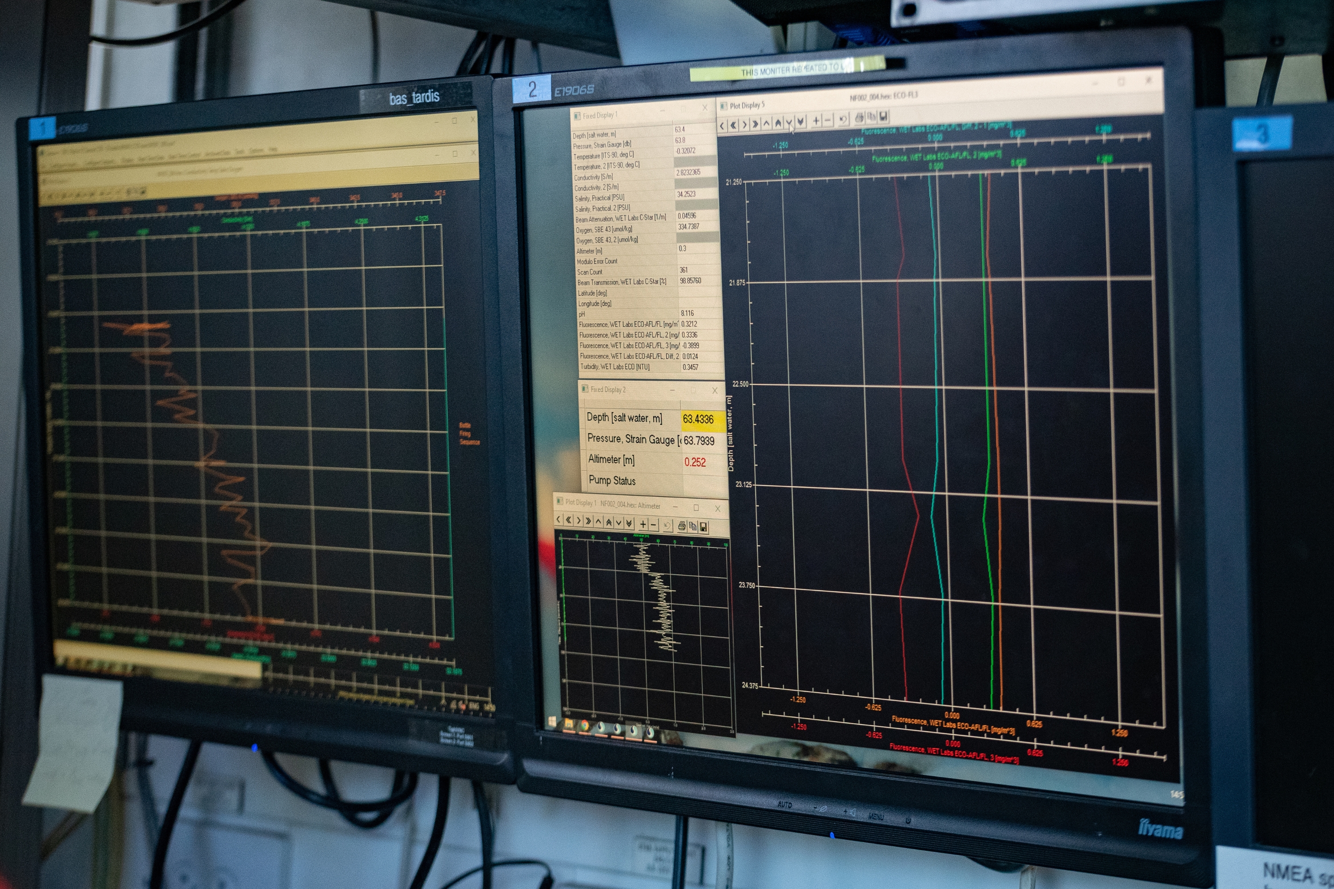Click double-left arrow in Plot Display 5
This screenshot has width=1334, height=889.
click(733, 125)
